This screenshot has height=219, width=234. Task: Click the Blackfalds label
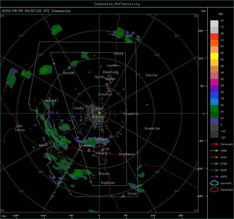pyautogui.click(x=110, y=72)
